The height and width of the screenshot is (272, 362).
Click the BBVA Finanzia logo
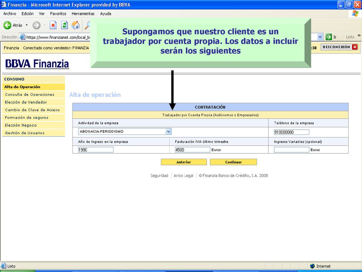(37, 64)
